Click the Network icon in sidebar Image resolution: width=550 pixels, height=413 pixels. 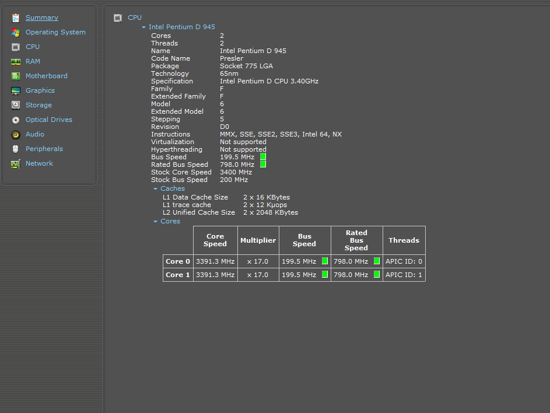point(15,164)
